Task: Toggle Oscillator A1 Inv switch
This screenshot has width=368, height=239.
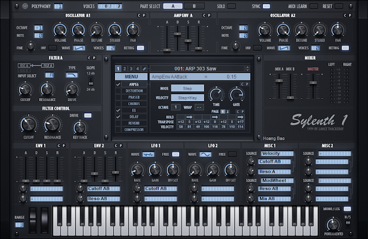Action: (x=52, y=48)
